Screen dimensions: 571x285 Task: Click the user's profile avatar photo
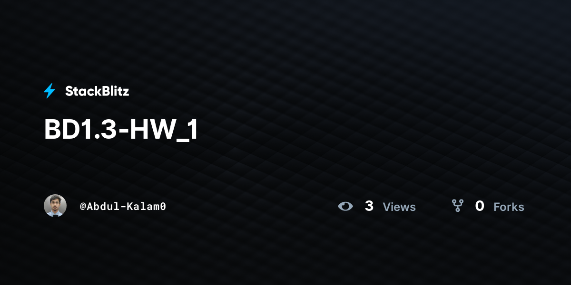(x=55, y=206)
